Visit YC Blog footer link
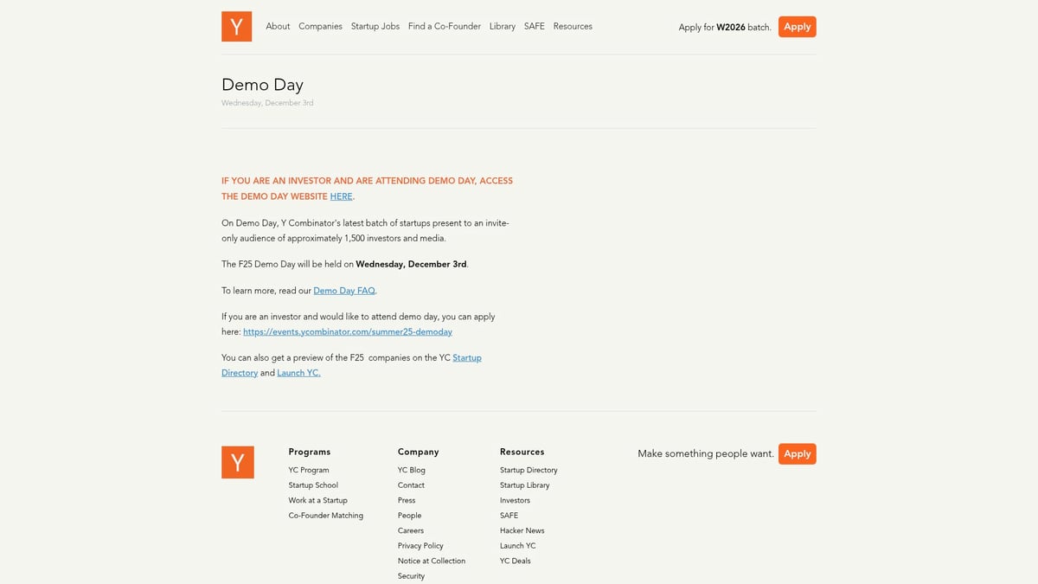 point(412,471)
